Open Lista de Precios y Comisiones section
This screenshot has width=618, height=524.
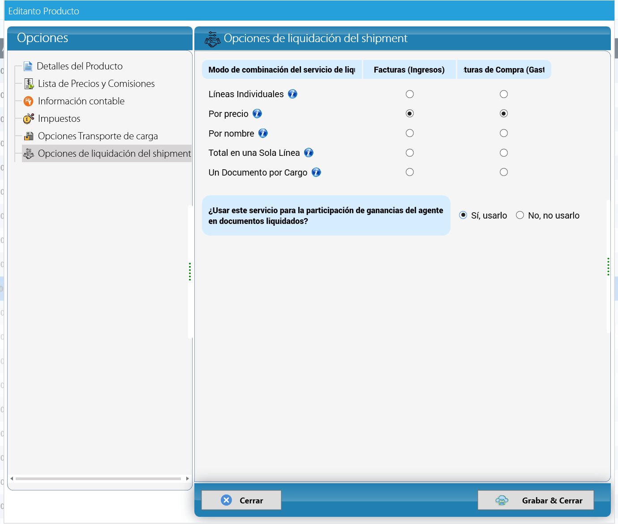(96, 84)
